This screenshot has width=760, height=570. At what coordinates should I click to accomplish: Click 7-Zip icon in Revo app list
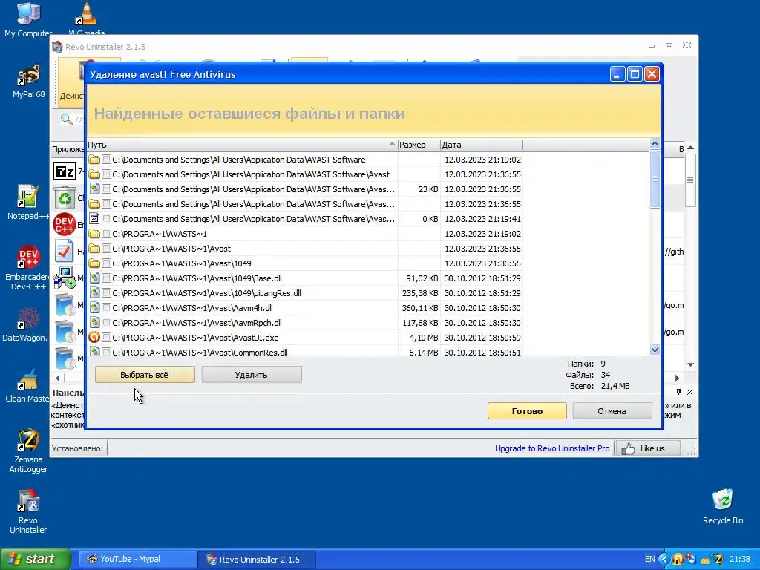point(65,171)
